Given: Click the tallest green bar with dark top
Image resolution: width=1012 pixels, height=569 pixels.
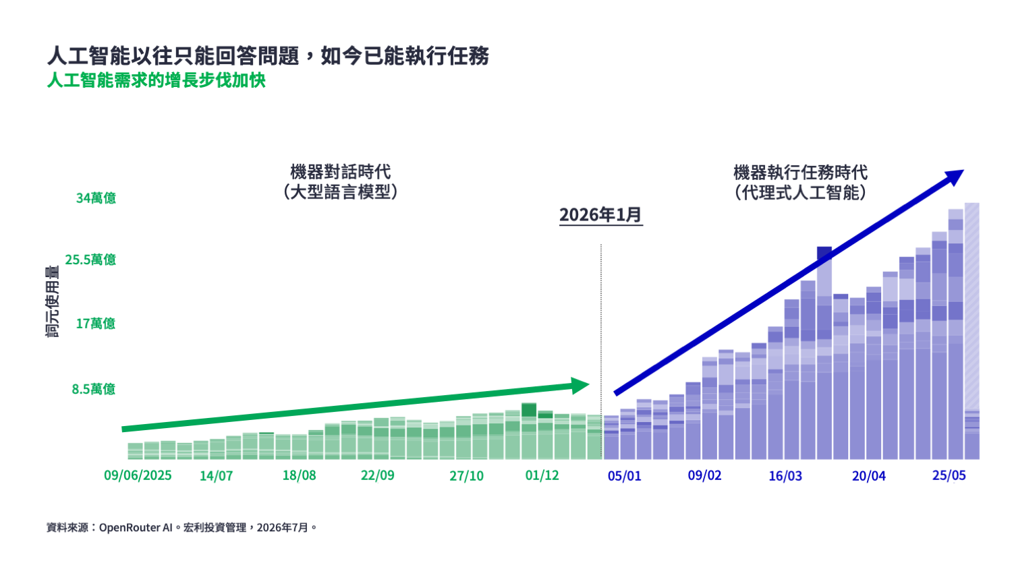Looking at the screenshot, I should coord(529,431).
